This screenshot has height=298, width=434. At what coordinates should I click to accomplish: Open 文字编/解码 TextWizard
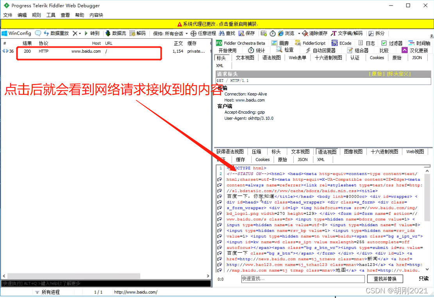tap(346, 34)
